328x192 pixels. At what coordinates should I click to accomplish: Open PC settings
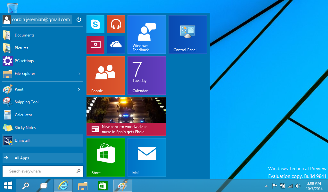click(x=43, y=61)
